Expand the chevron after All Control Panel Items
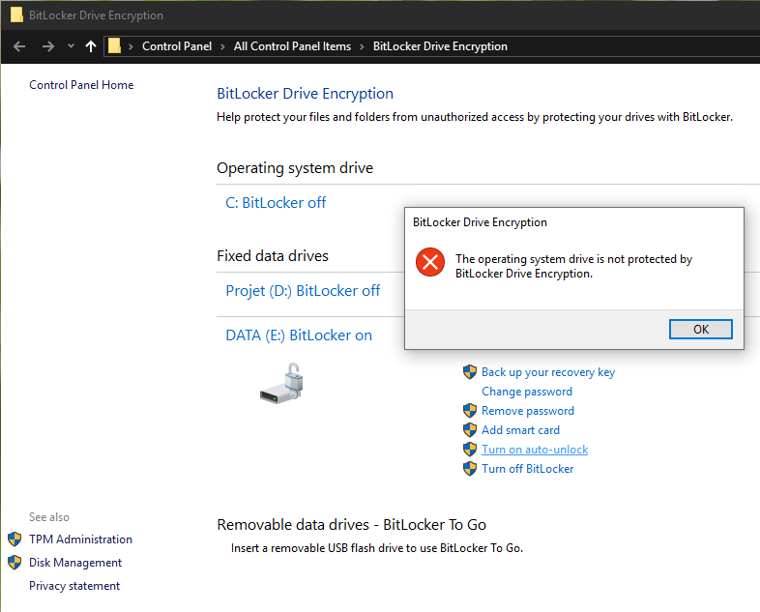 point(362,47)
